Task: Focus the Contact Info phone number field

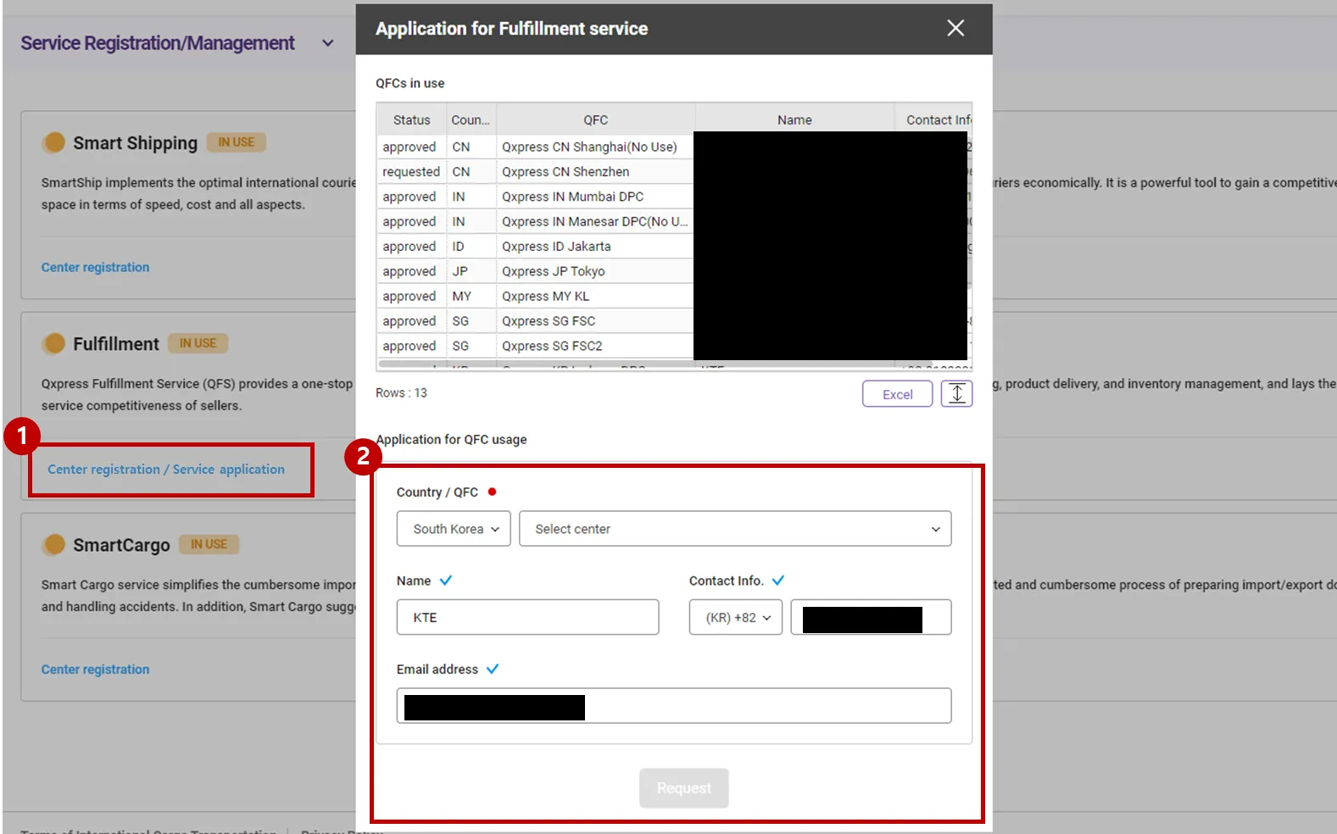Action: click(871, 618)
